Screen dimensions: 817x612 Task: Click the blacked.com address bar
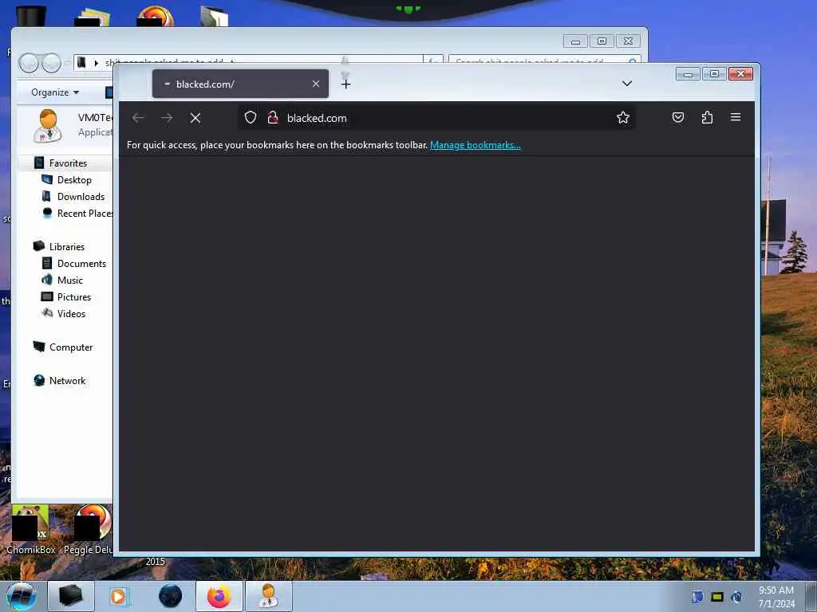point(436,118)
